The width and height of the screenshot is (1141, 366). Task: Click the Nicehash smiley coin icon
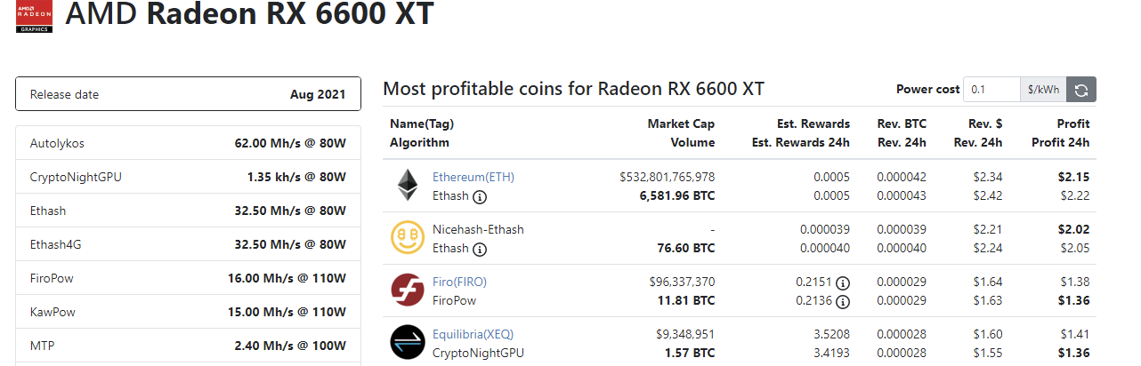(408, 238)
